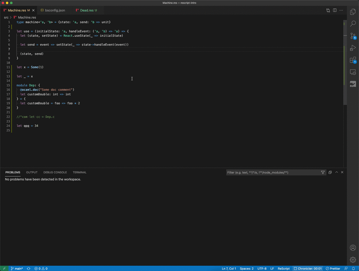The image size is (359, 271).
Task: Open Manage settings gear icon
Action: pos(353,260)
